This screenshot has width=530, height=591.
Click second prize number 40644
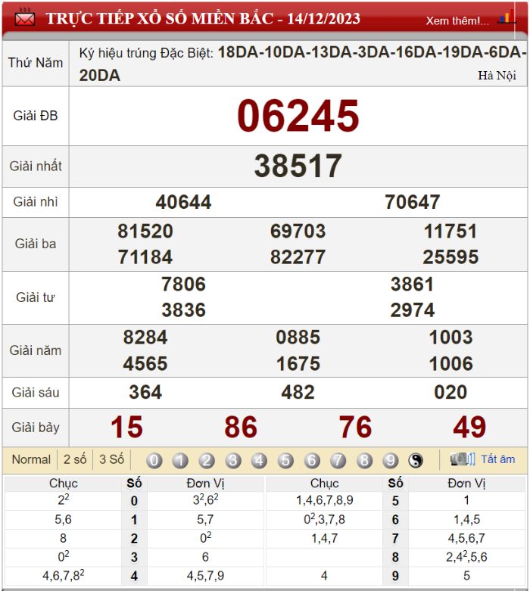pyautogui.click(x=183, y=202)
